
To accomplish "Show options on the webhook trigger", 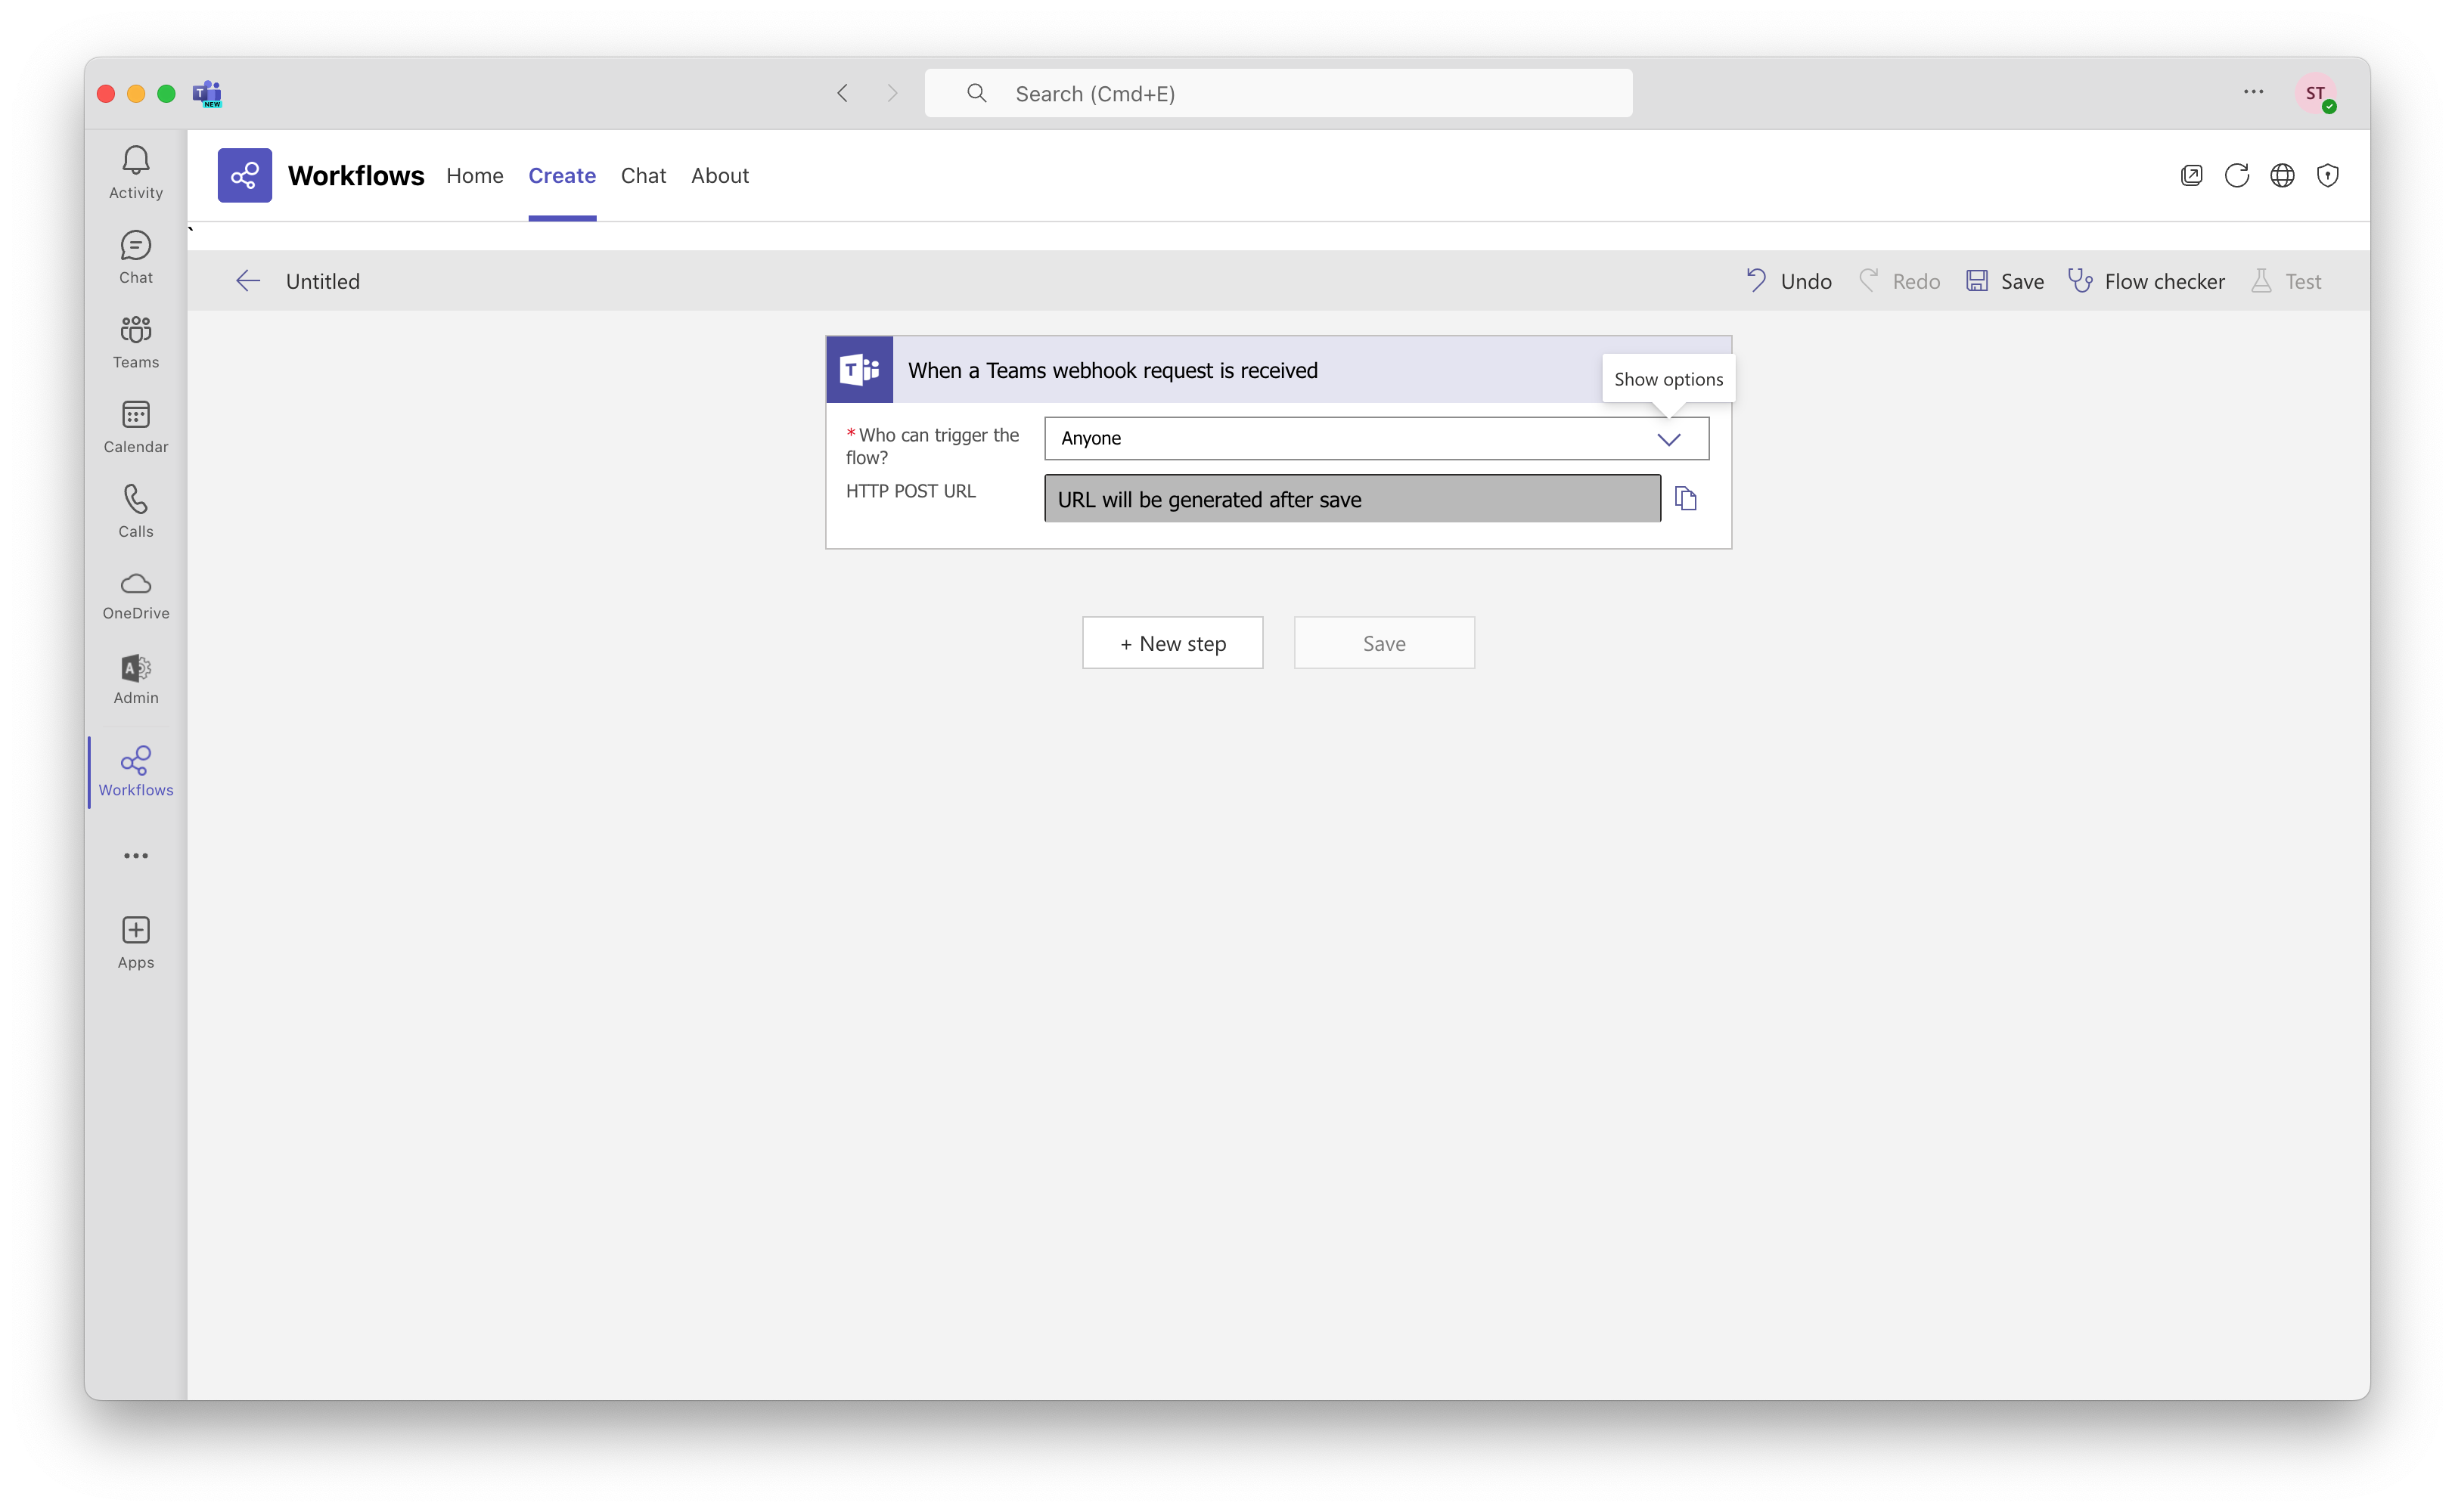I will 1668,379.
